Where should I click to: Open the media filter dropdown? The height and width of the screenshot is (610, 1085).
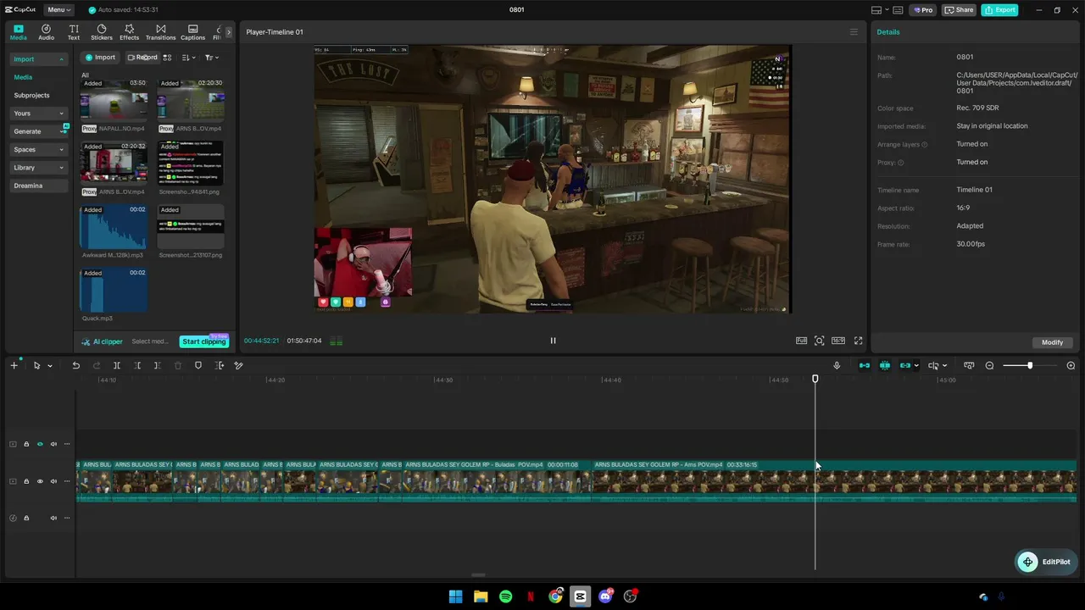tap(212, 58)
